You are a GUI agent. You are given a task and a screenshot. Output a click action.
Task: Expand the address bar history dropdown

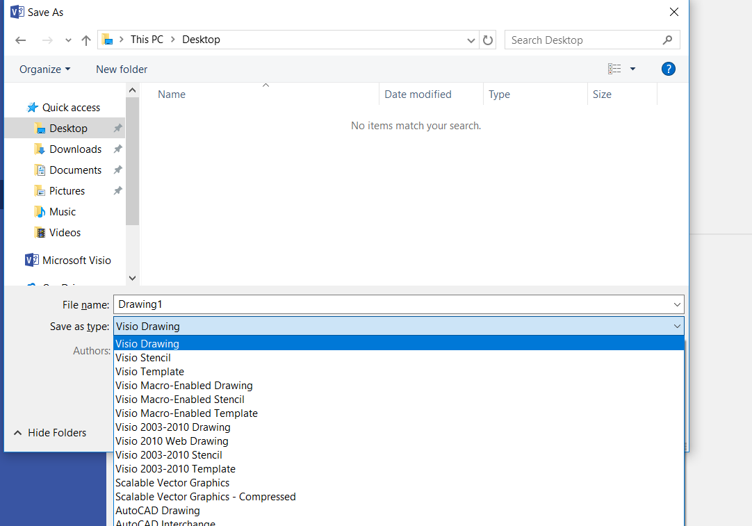click(471, 40)
